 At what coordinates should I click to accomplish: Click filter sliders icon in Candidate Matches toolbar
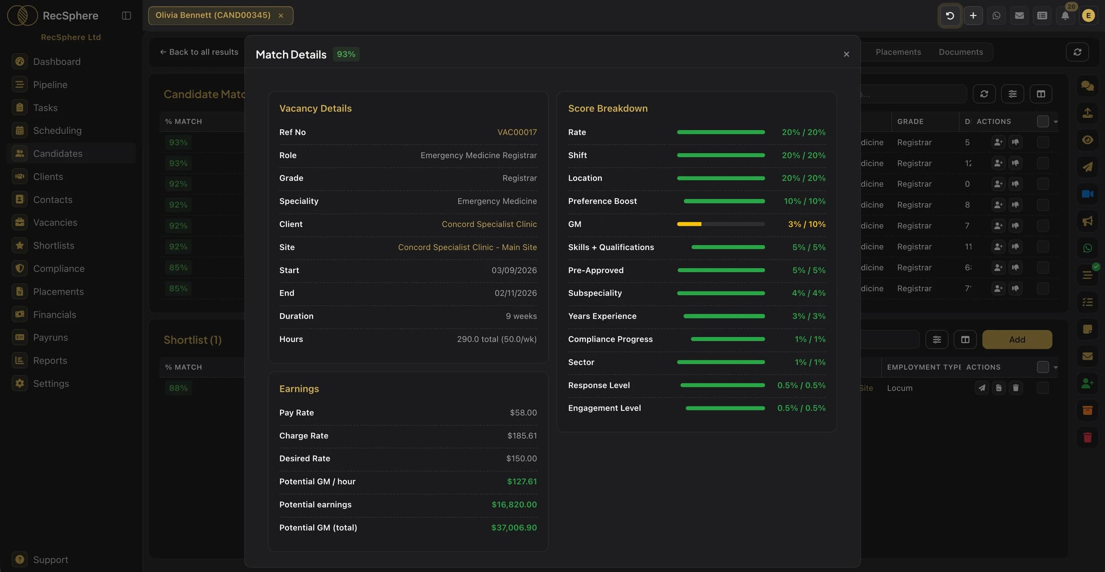1012,94
